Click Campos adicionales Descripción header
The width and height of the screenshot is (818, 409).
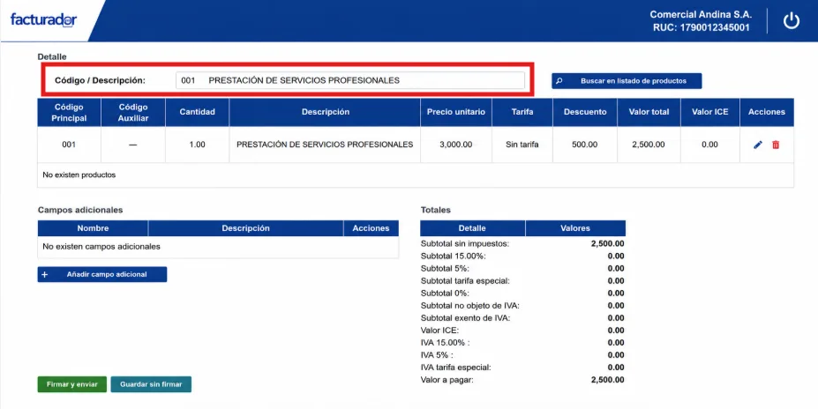[245, 228]
